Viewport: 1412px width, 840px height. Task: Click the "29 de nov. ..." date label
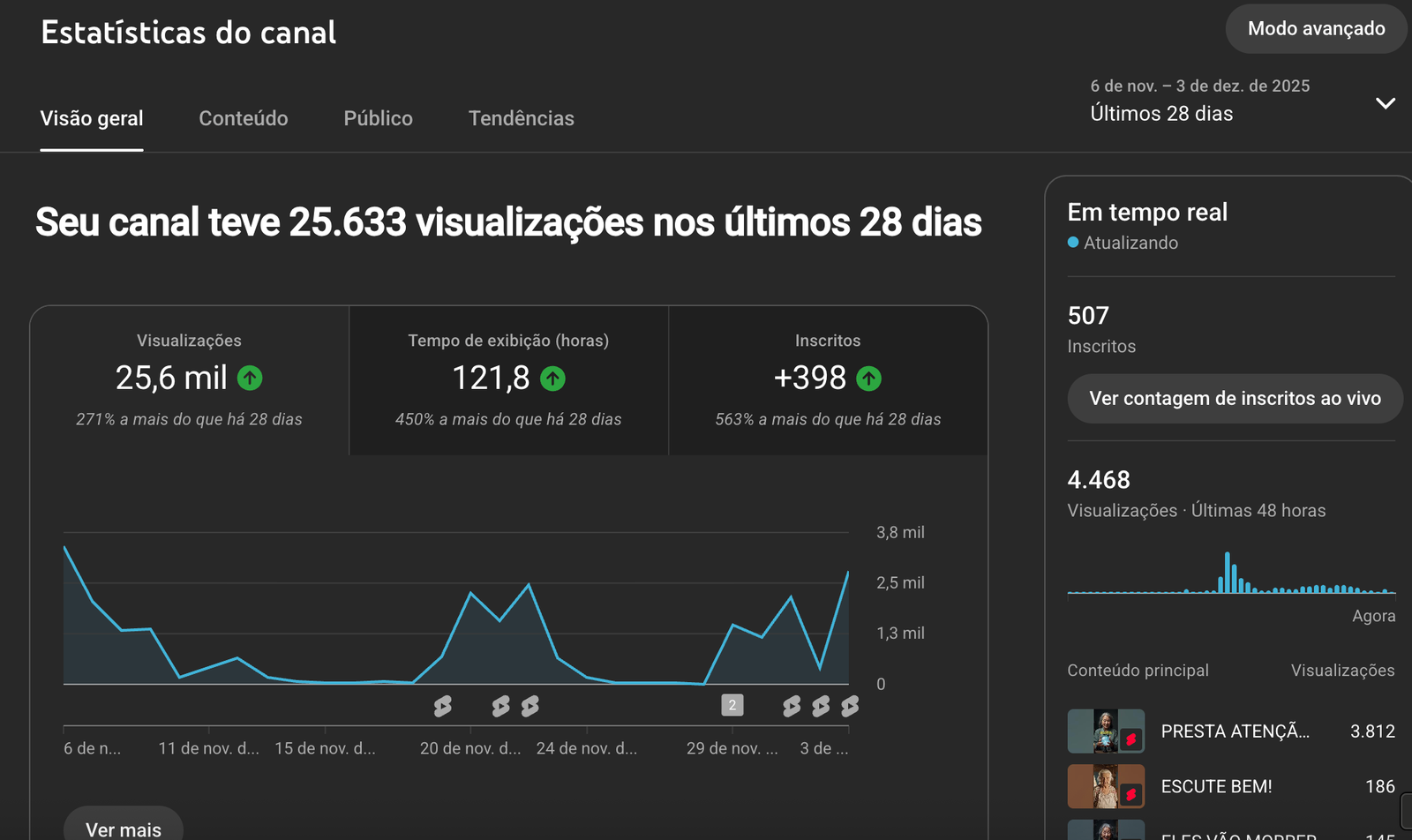pos(732,748)
